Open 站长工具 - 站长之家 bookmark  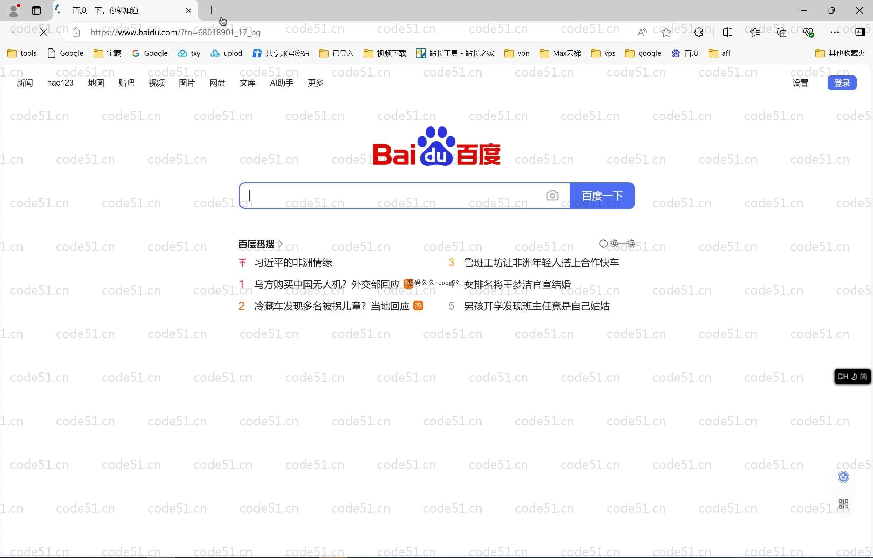tap(455, 53)
